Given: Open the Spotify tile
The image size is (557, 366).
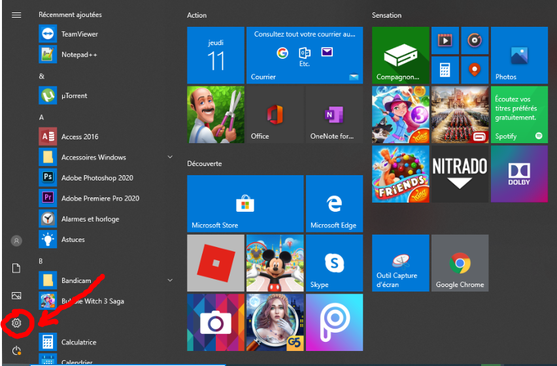Looking at the screenshot, I should (x=519, y=114).
